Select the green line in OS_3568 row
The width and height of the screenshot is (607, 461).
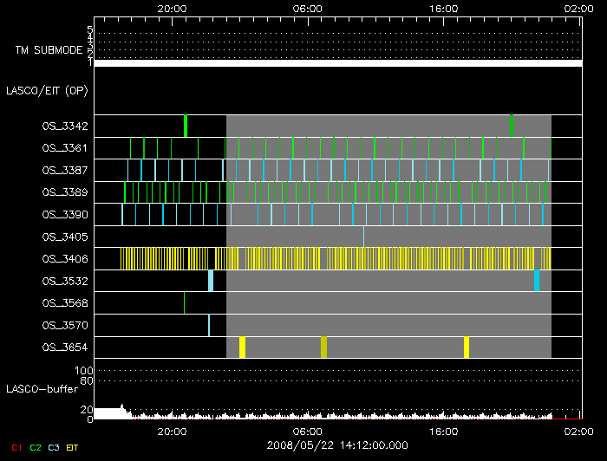click(x=184, y=302)
